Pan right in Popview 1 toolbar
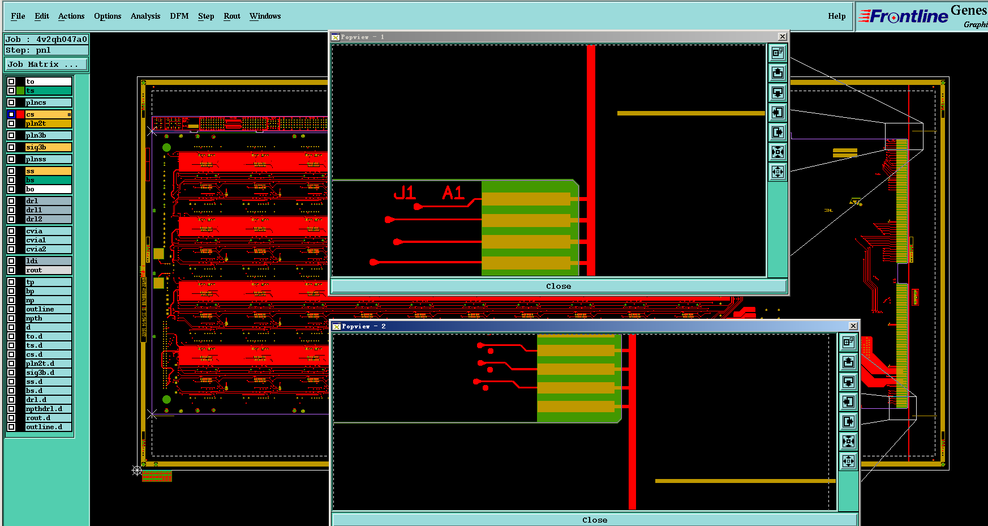The height and width of the screenshot is (526, 988). tap(778, 132)
